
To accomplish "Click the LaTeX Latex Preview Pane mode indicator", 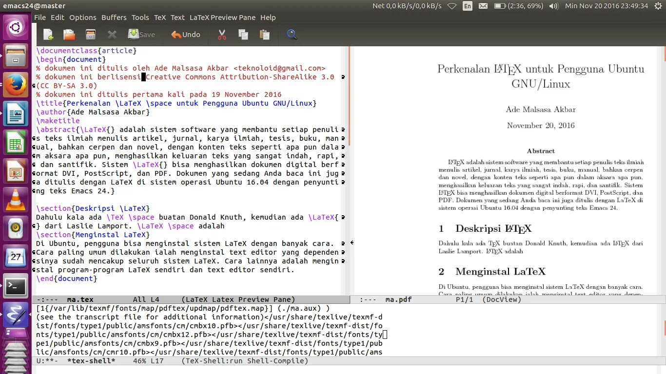I will pos(238,299).
